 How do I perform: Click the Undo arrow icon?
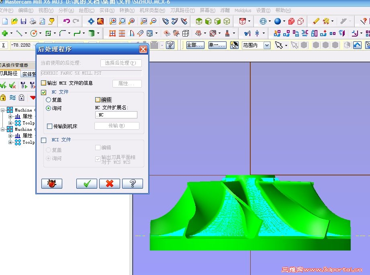click(67, 21)
